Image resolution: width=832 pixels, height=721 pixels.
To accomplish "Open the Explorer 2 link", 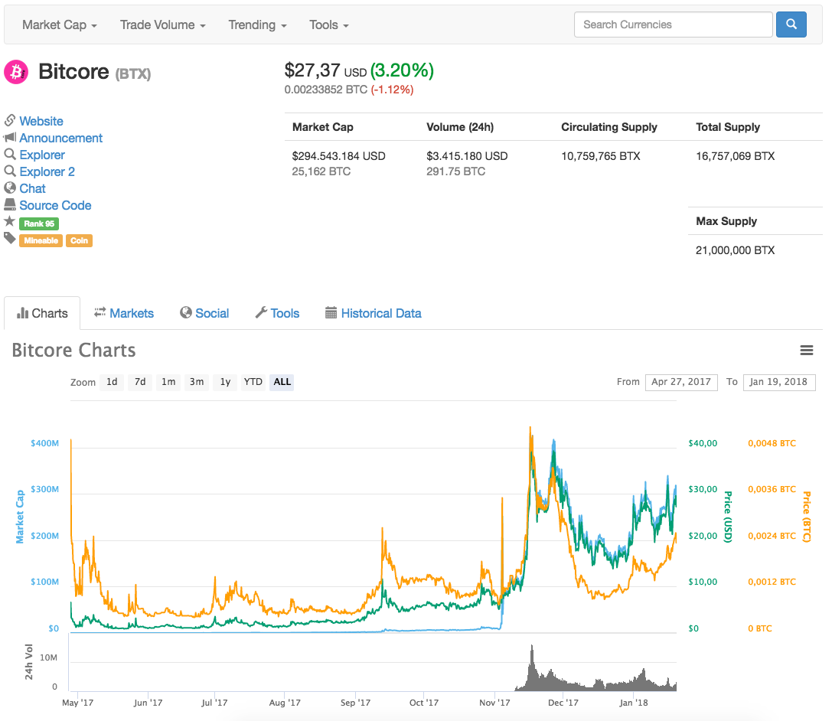I will (47, 172).
